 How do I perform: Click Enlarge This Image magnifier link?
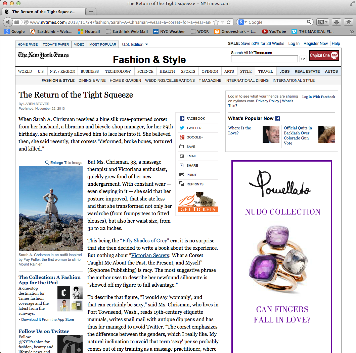click(x=64, y=163)
